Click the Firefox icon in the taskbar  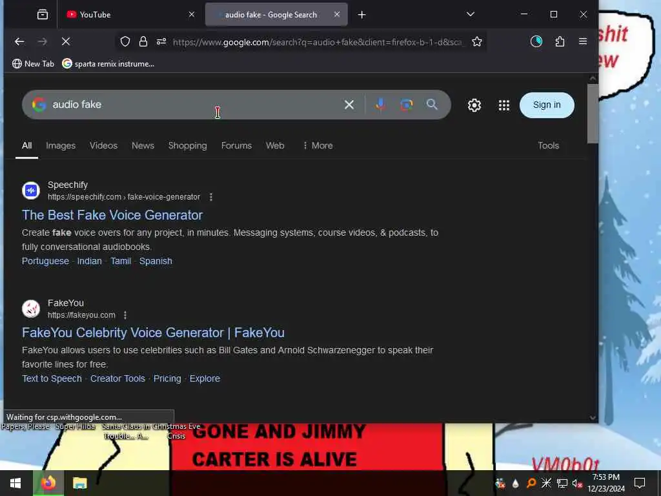48,483
